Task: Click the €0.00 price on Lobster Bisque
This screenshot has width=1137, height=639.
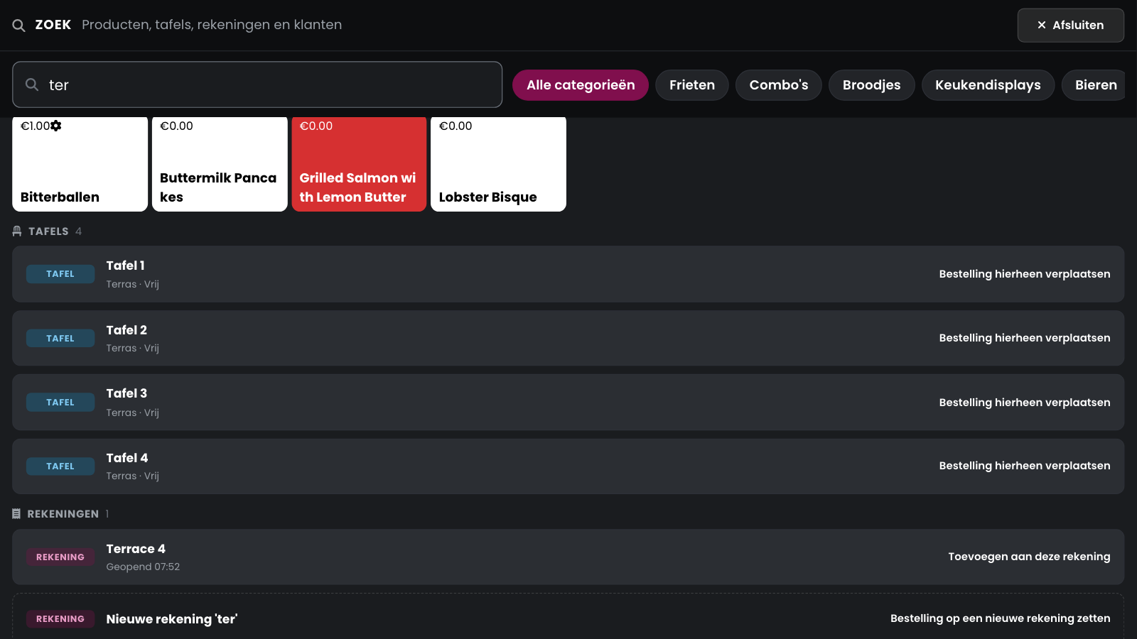Action: [x=456, y=126]
